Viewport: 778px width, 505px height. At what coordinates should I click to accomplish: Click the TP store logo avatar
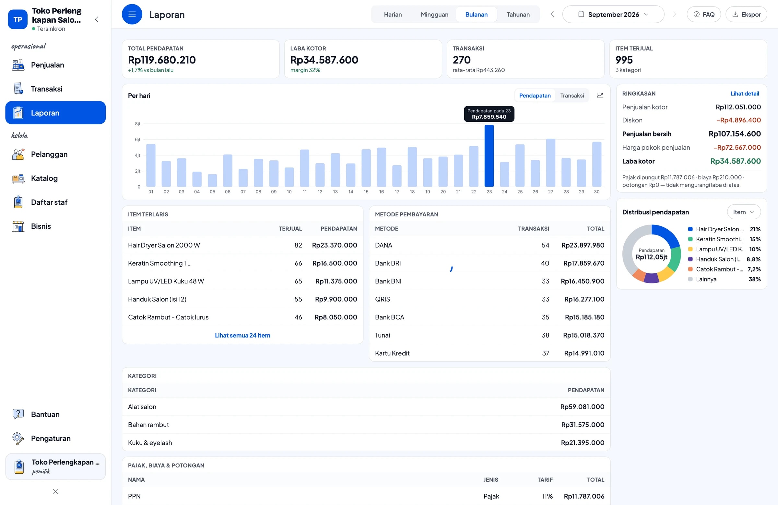pyautogui.click(x=18, y=19)
